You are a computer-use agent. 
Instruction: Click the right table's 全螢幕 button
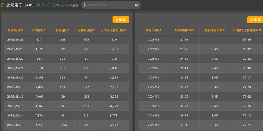[255, 20]
